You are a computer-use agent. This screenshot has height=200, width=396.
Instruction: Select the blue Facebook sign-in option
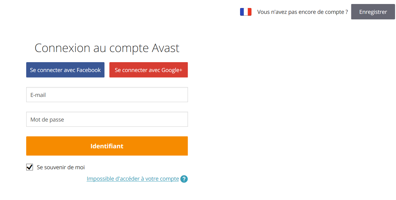point(65,70)
